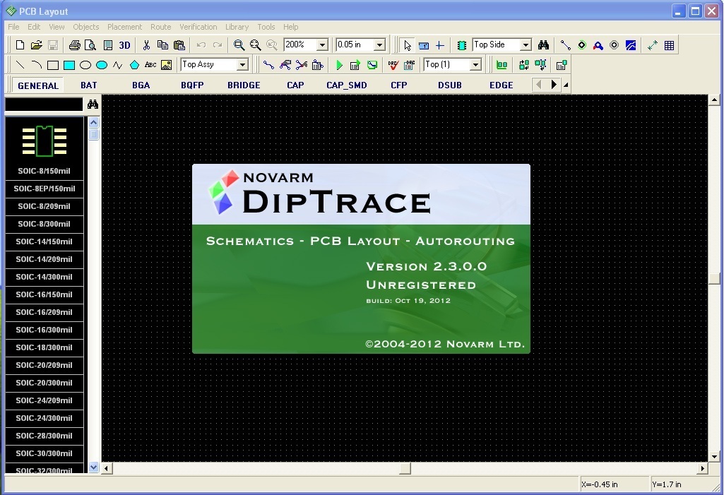Click the component search input field
This screenshot has width=724, height=495.
coord(44,105)
